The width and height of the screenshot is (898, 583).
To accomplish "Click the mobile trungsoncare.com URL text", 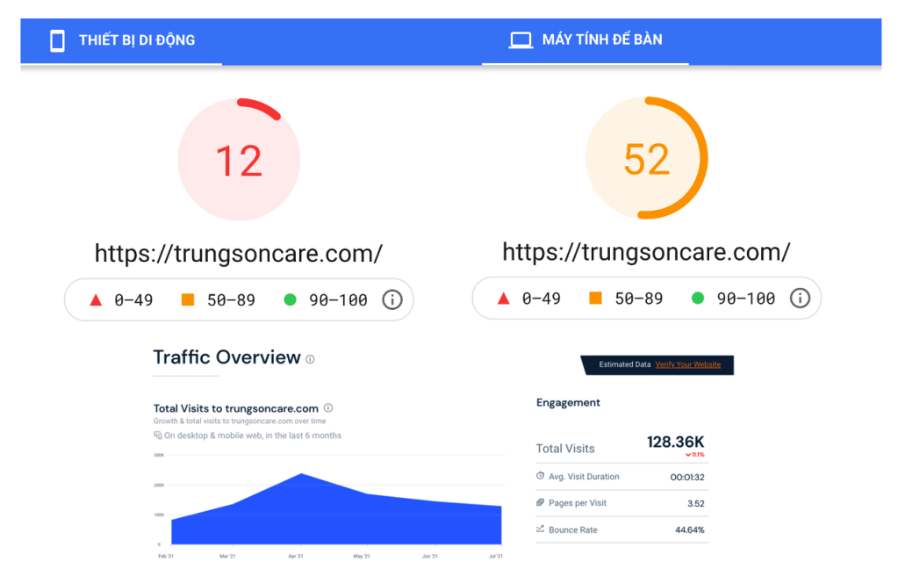I will (239, 254).
